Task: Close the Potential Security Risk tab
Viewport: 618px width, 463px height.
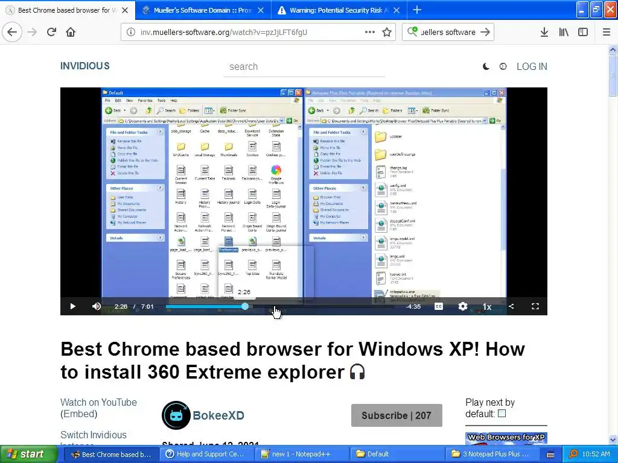Action: coord(397,10)
